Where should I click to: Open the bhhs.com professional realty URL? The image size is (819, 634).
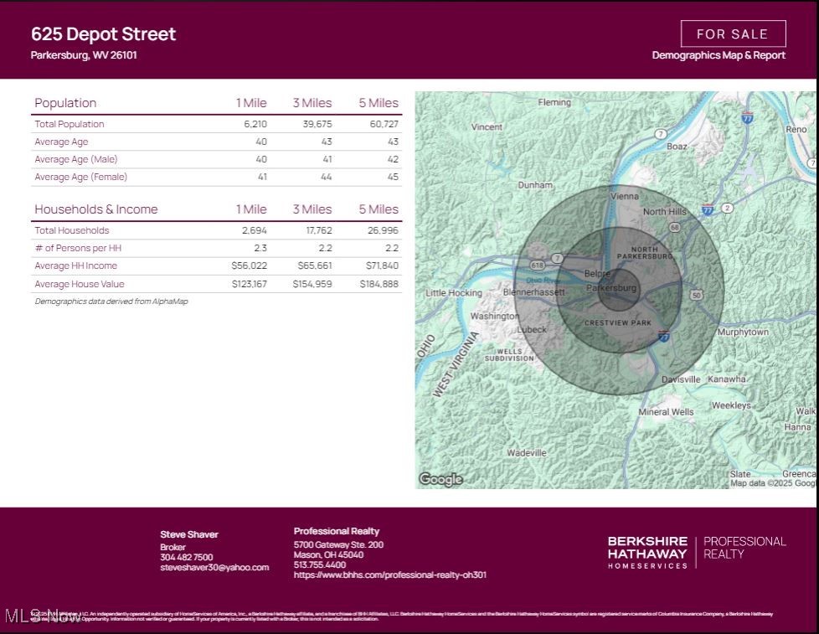(389, 575)
